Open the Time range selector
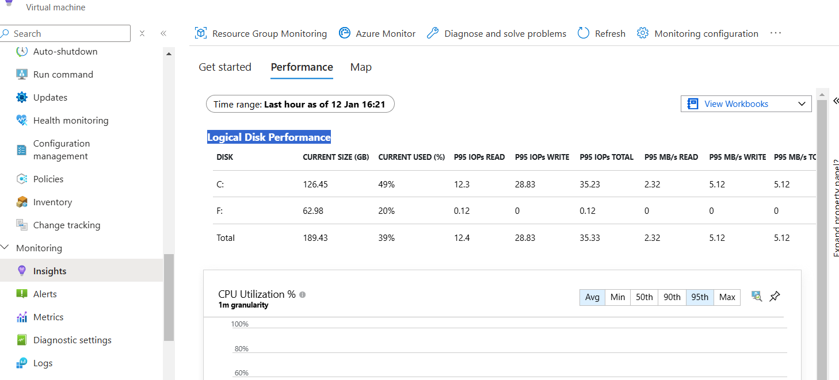This screenshot has height=380, width=839. tap(300, 104)
